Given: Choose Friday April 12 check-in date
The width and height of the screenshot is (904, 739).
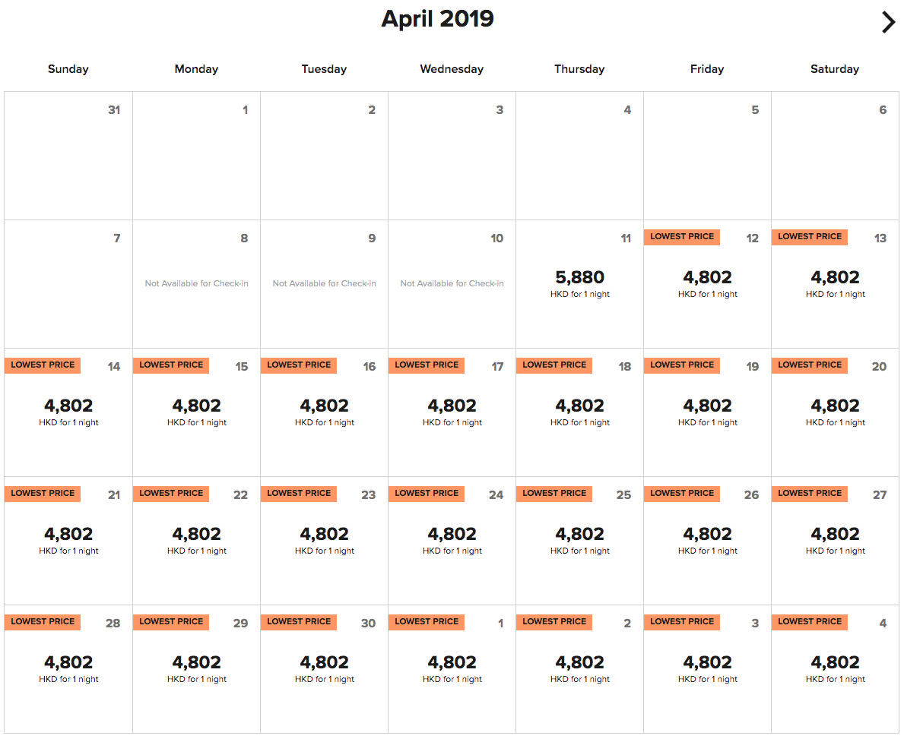Looking at the screenshot, I should 707,283.
